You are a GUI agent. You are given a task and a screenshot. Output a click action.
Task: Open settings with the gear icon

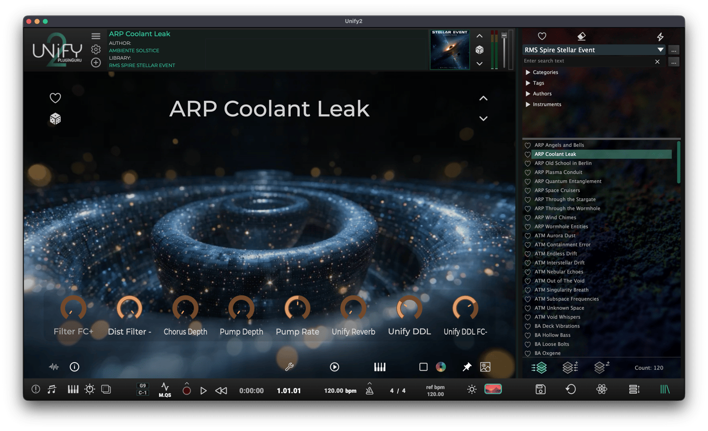pyautogui.click(x=96, y=50)
